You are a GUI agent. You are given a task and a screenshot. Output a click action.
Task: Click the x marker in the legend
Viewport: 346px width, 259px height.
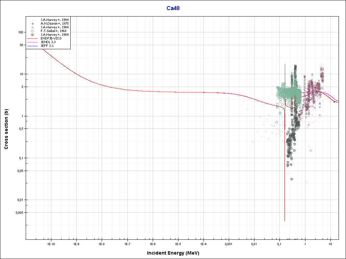pyautogui.click(x=32, y=27)
